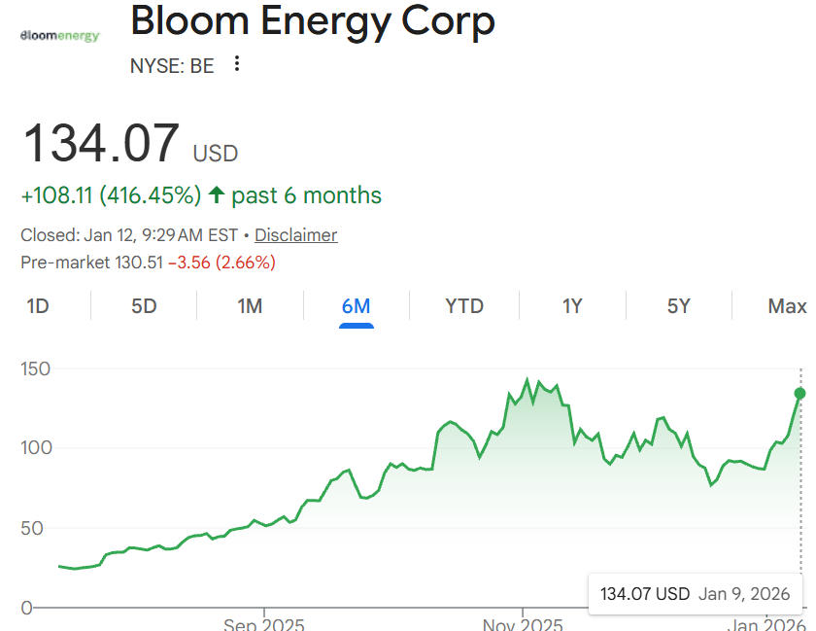Click the NYSE: BE ticker label

click(x=172, y=66)
